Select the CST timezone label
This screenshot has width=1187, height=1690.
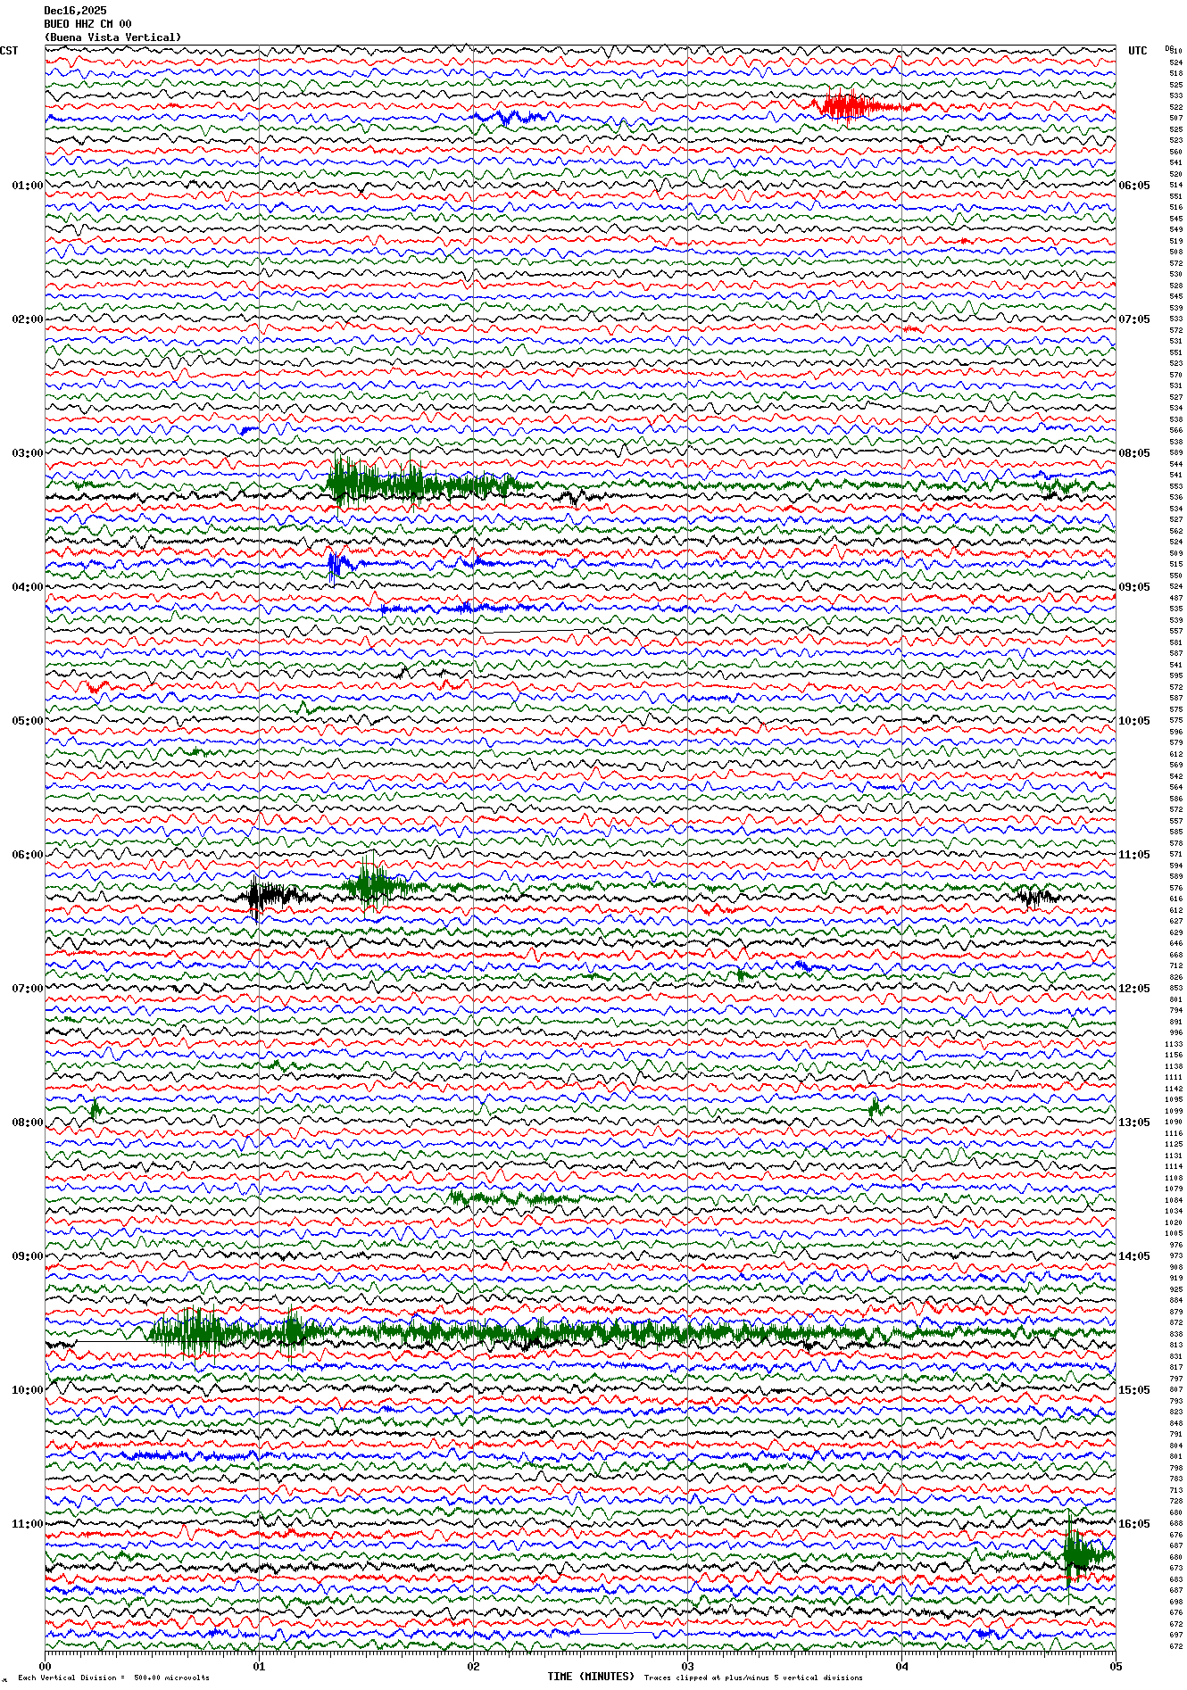[x=9, y=51]
